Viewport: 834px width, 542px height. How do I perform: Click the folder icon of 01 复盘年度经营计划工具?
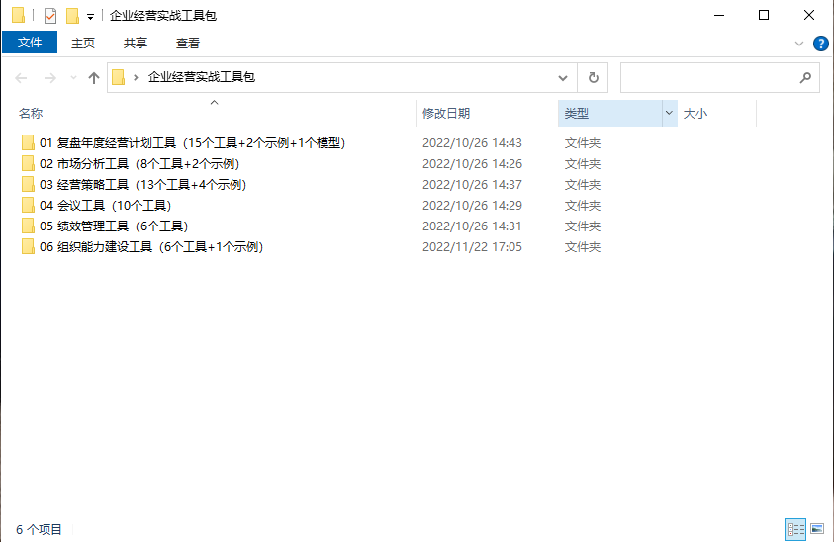[x=28, y=142]
